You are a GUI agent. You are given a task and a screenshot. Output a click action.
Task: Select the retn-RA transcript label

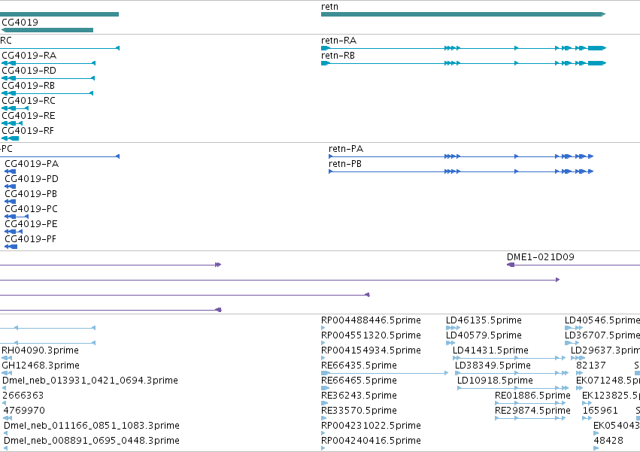coord(338,41)
